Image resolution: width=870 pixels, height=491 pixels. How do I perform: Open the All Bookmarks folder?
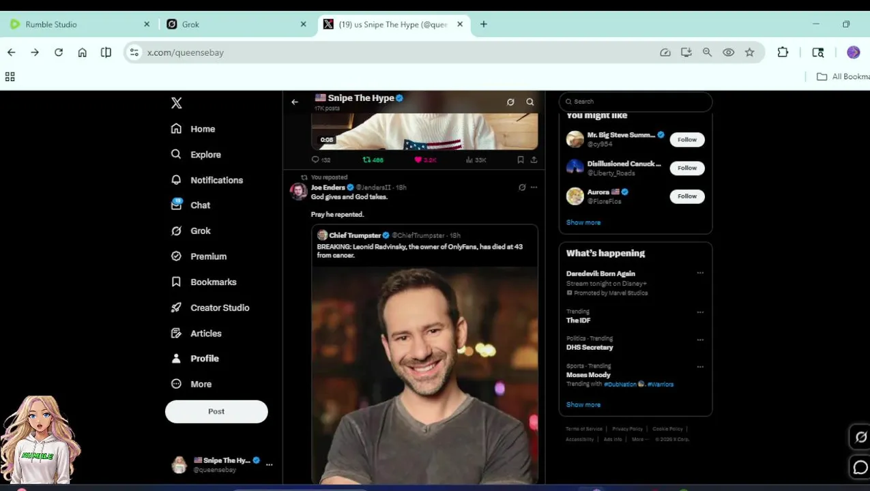click(x=843, y=76)
